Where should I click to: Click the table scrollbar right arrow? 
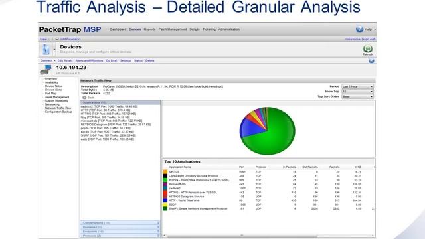tap(373, 236)
